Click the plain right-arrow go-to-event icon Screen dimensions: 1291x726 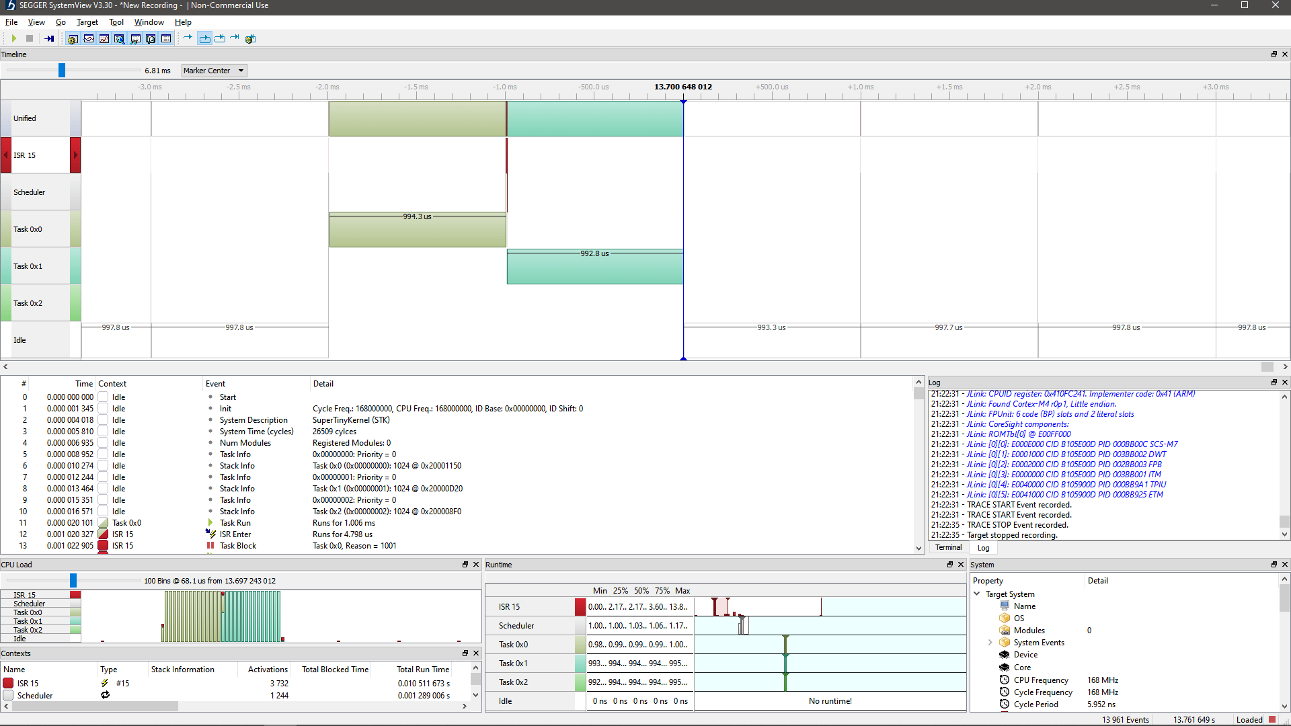[x=188, y=38]
